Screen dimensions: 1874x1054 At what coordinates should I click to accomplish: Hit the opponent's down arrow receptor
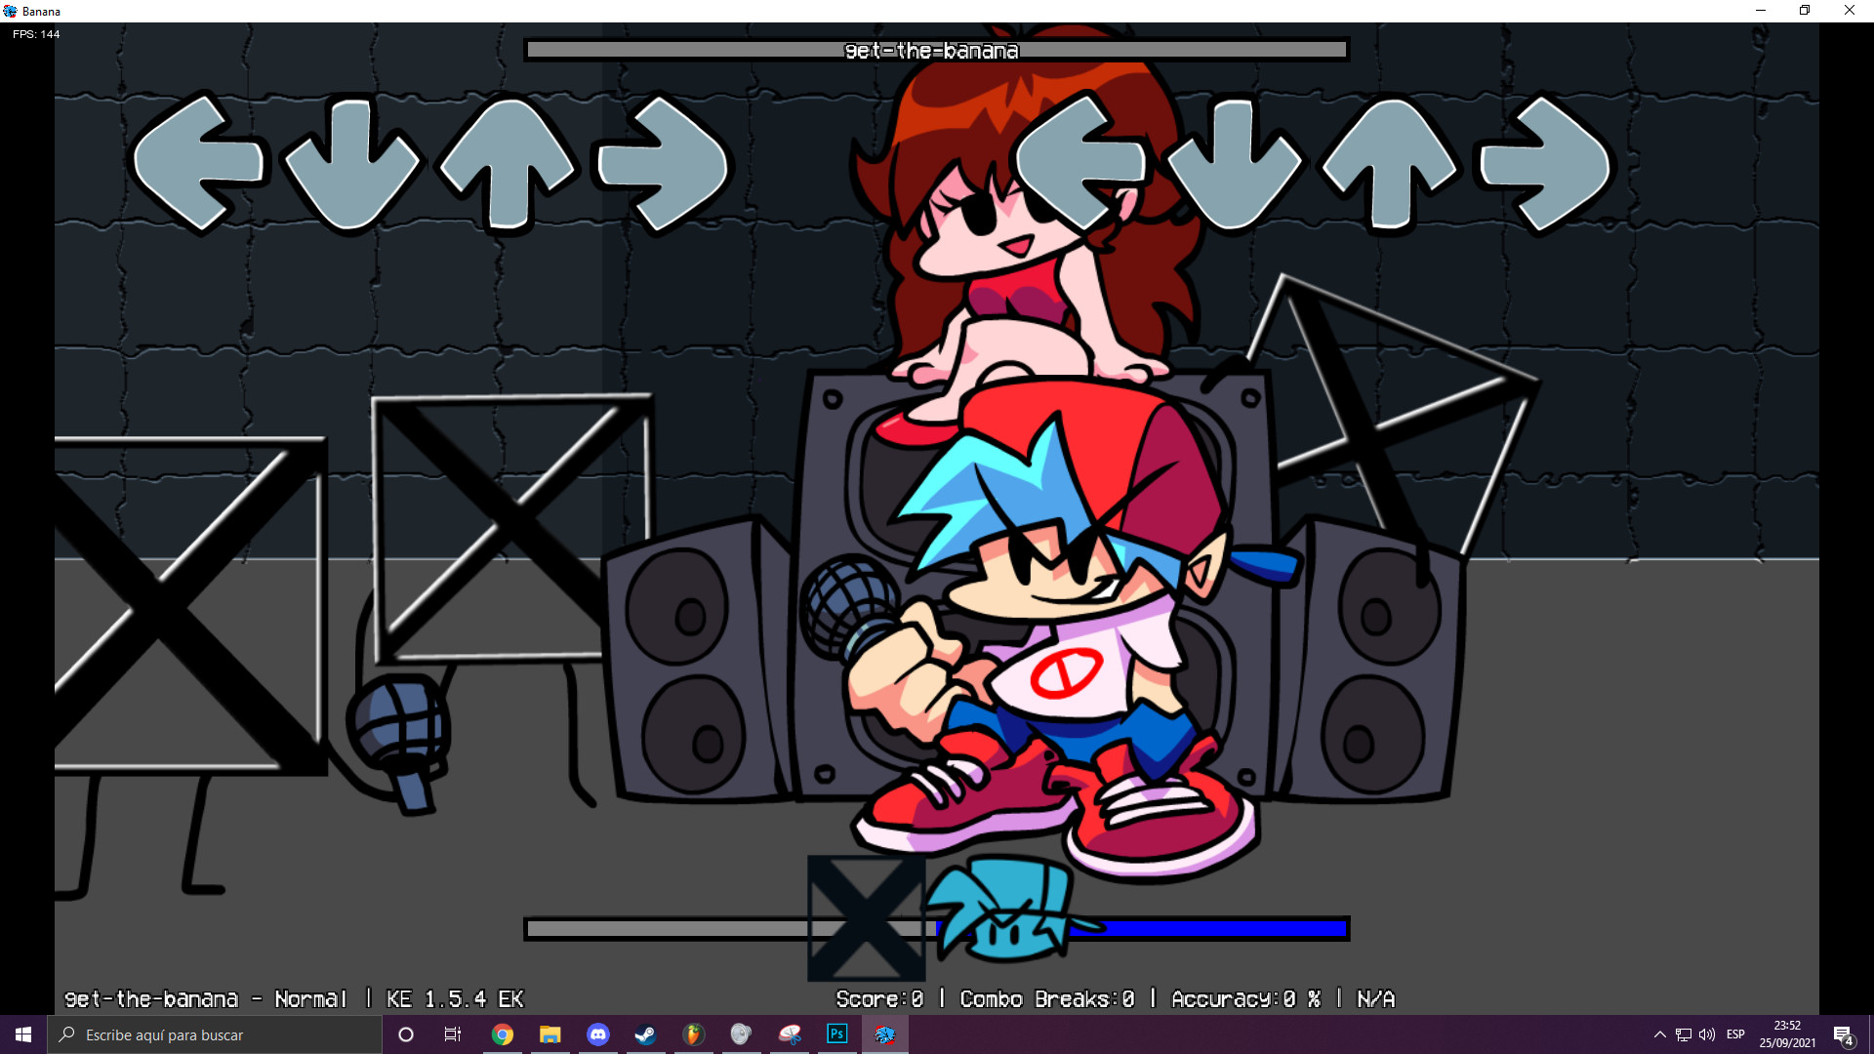(351, 165)
